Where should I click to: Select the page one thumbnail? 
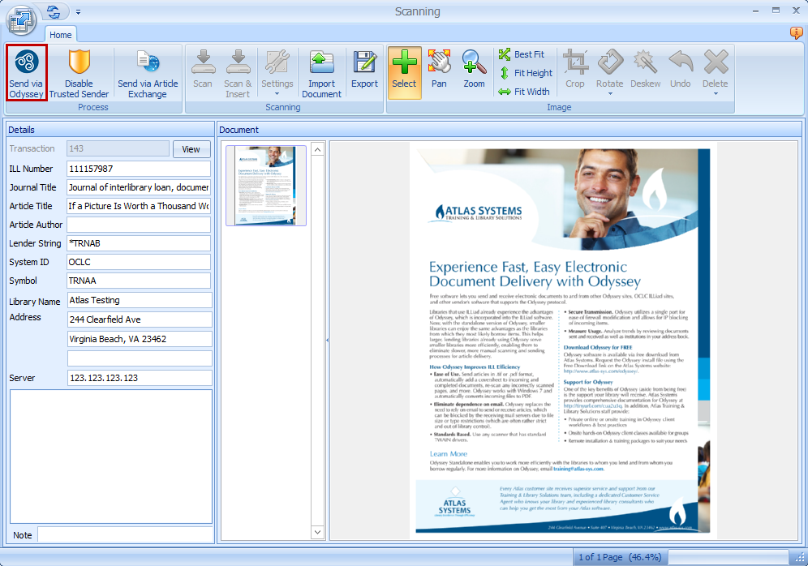pos(266,185)
